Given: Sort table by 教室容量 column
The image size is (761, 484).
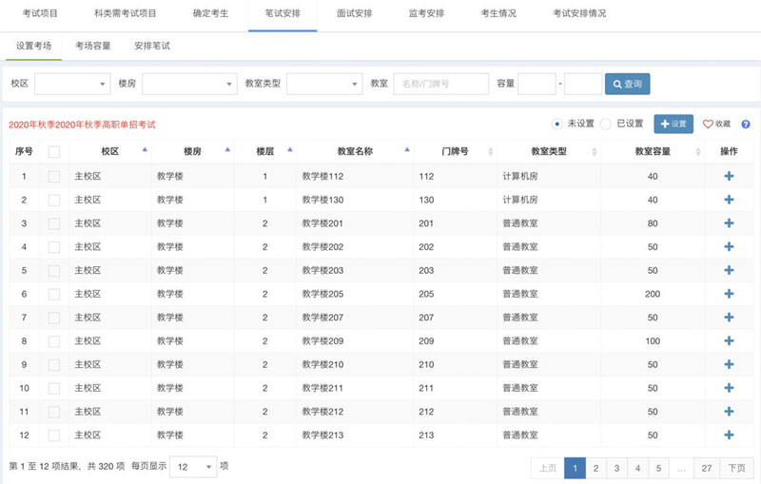Looking at the screenshot, I should coord(696,151).
